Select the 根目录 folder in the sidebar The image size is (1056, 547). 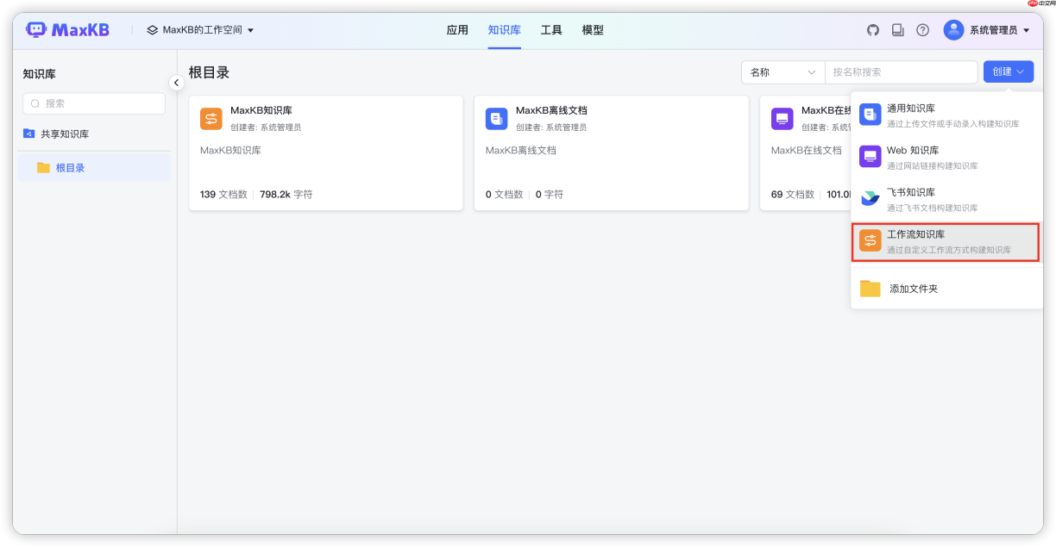96,168
